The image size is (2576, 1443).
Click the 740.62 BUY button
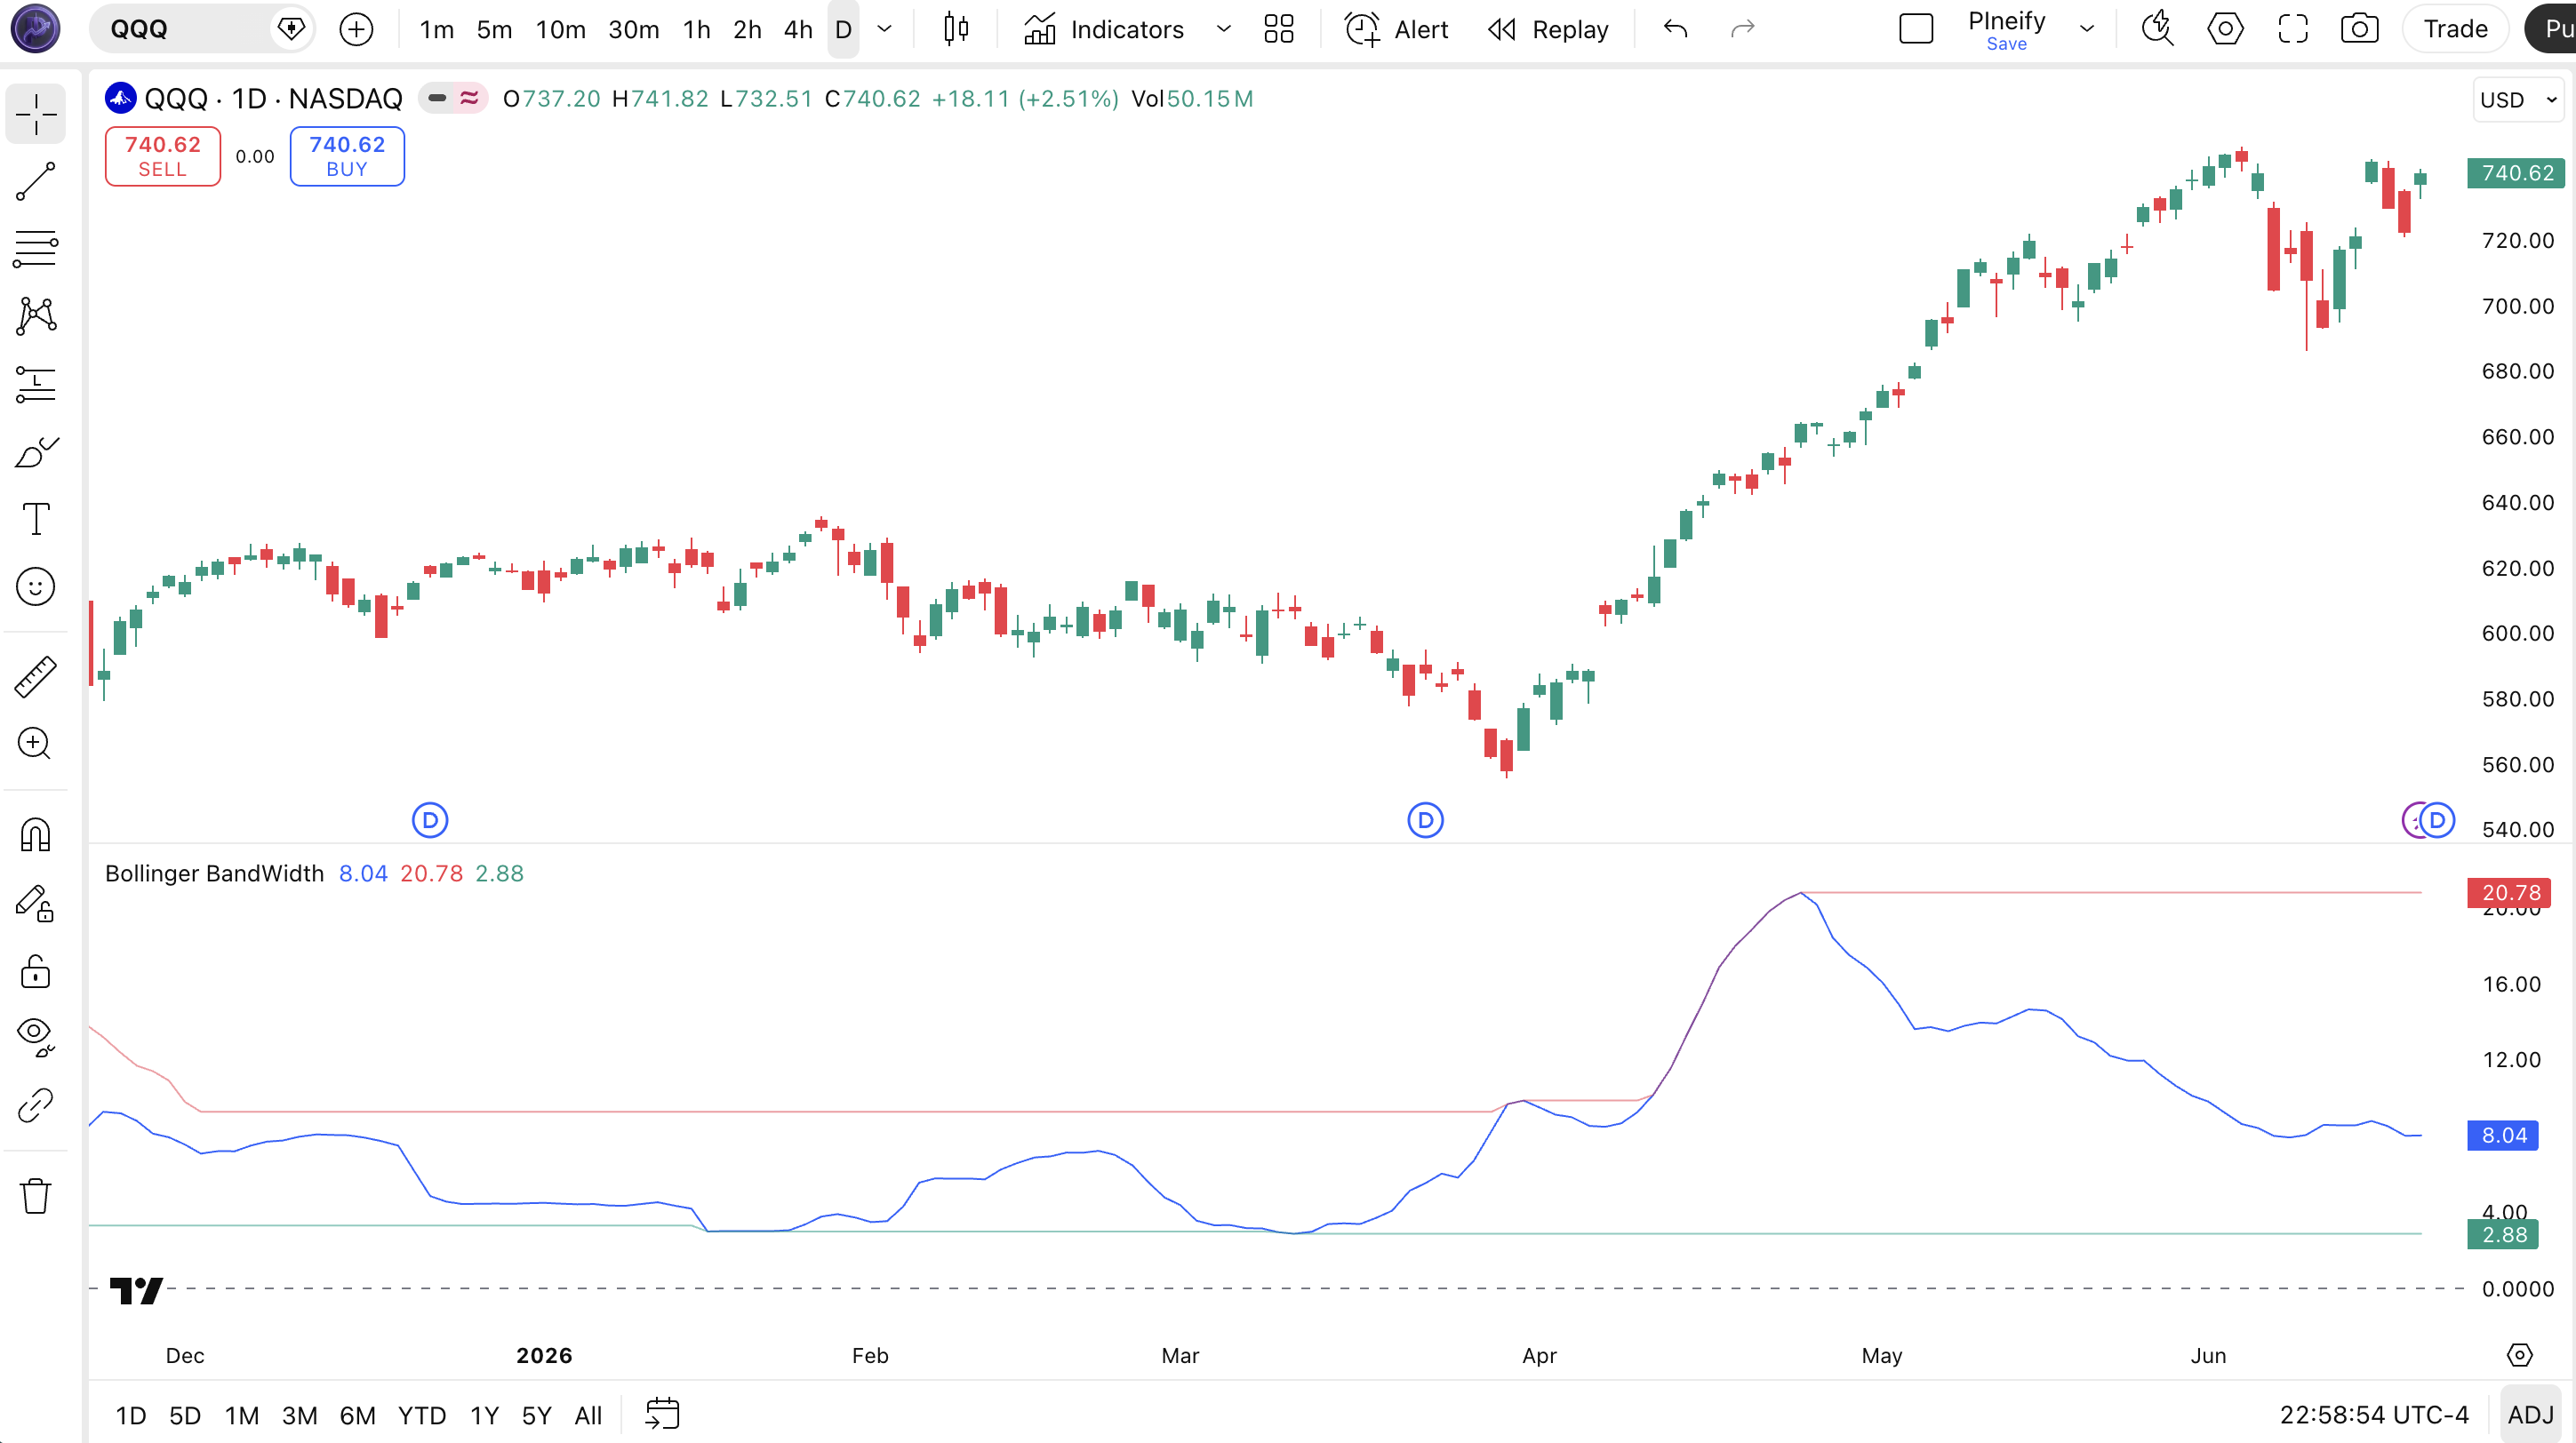click(x=347, y=155)
